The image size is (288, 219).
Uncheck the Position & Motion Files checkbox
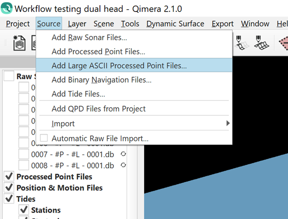pos(8,188)
